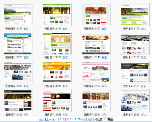Open template 3150 thumbnail
This screenshot has width=152, height=122.
[x=135, y=15]
